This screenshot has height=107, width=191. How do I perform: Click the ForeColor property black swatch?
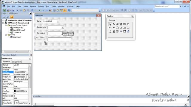point(15,91)
